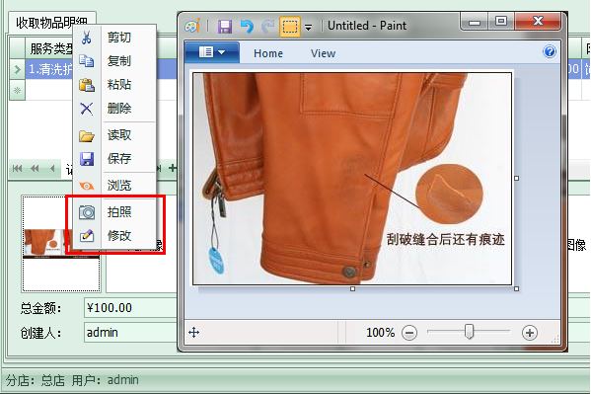
Task: Click the 100% zoom level text in Paint
Action: click(x=380, y=333)
